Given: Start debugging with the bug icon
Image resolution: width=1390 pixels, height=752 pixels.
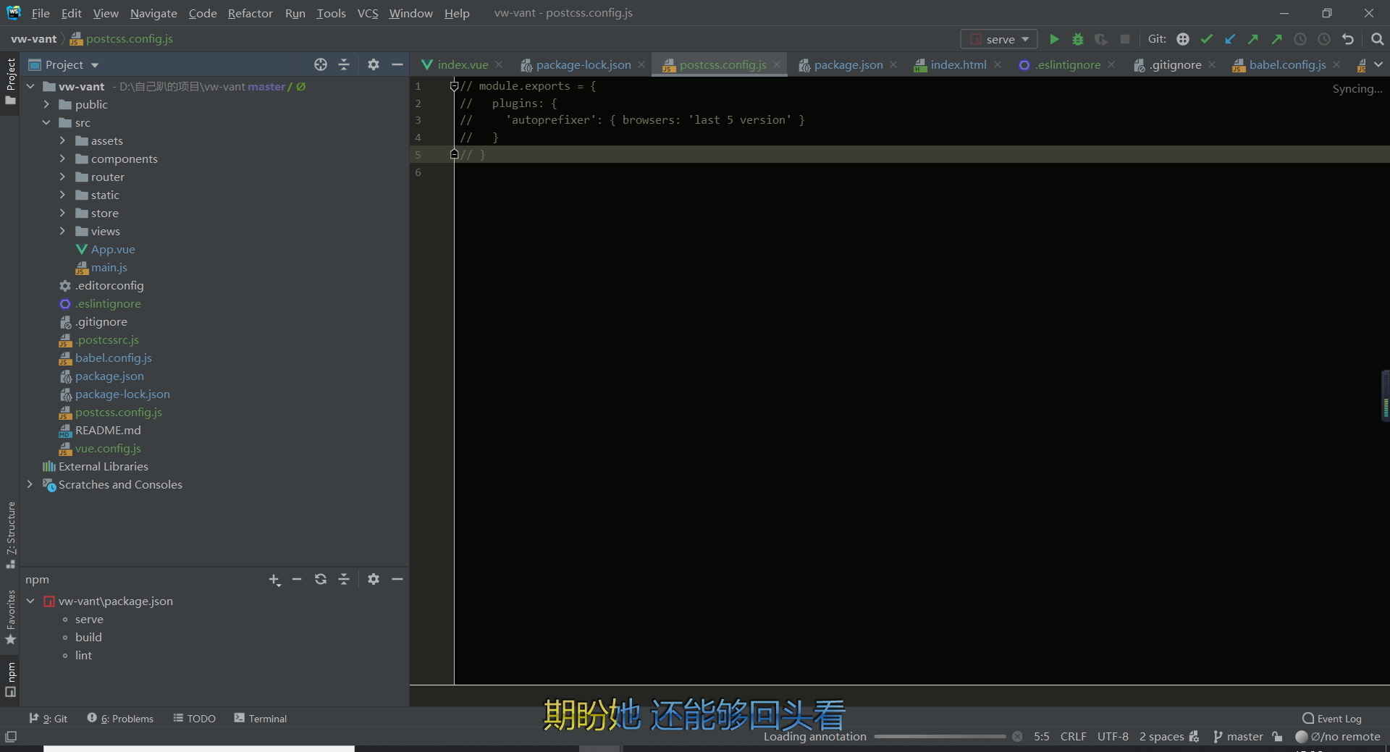Looking at the screenshot, I should [1077, 39].
